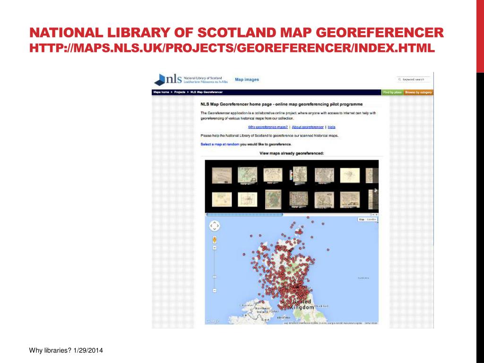Click the slide URL maps.nls.uk text
This screenshot has width=484, height=363.
pyautogui.click(x=232, y=48)
